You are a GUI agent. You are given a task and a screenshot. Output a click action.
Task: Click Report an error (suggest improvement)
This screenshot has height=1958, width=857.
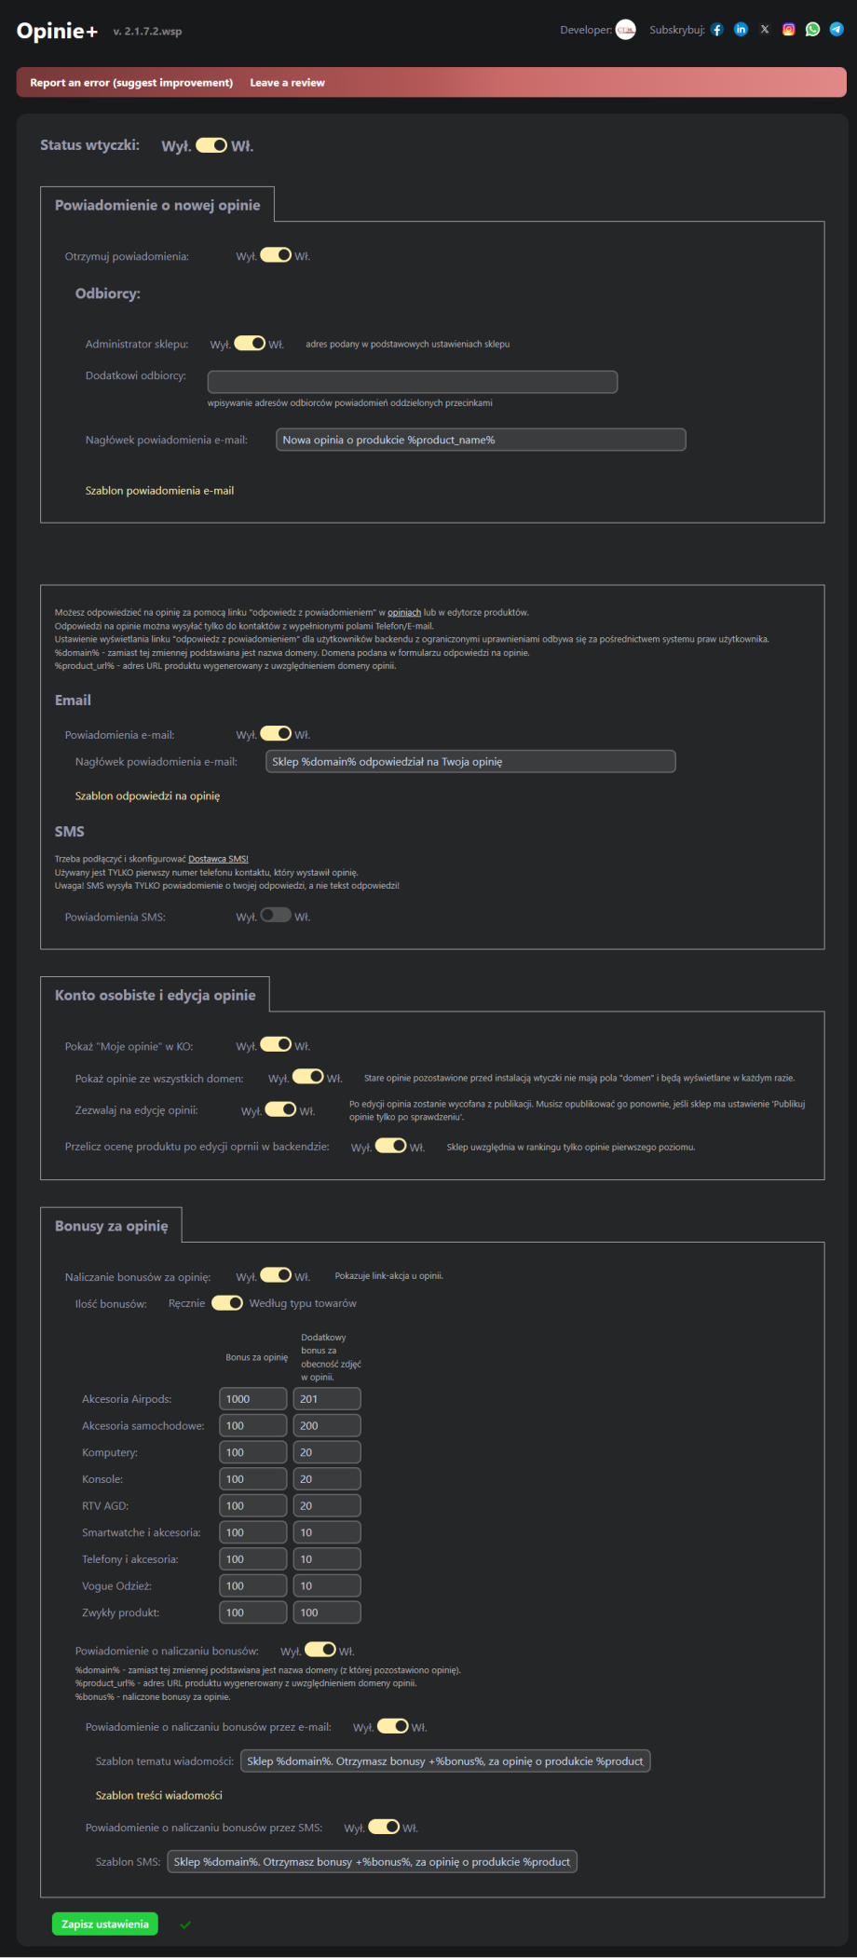point(131,83)
